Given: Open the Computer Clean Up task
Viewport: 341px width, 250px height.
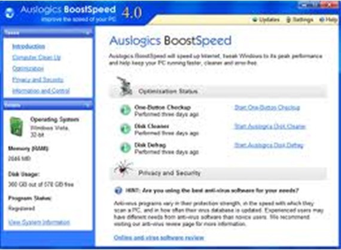Looking at the screenshot, I should tap(36, 57).
